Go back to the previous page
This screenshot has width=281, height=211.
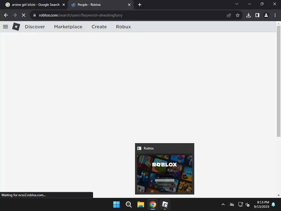coord(6,15)
